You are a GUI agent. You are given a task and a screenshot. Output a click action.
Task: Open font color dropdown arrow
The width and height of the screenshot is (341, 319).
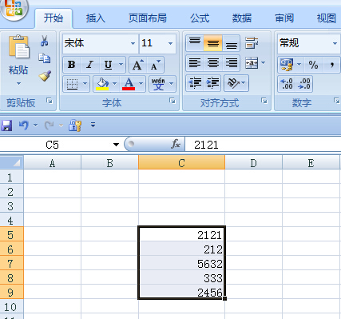click(141, 84)
